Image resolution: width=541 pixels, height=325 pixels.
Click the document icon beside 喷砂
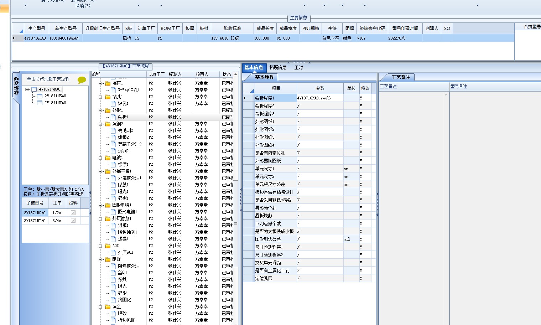coord(113,313)
